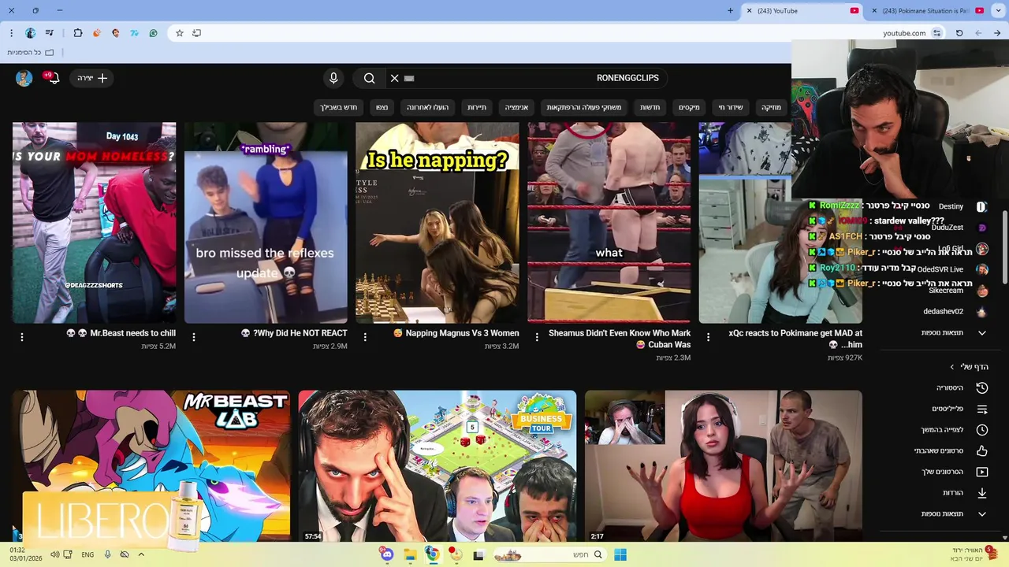Click the taskbar search box (חפש)
1009x567 pixels.
click(x=549, y=554)
